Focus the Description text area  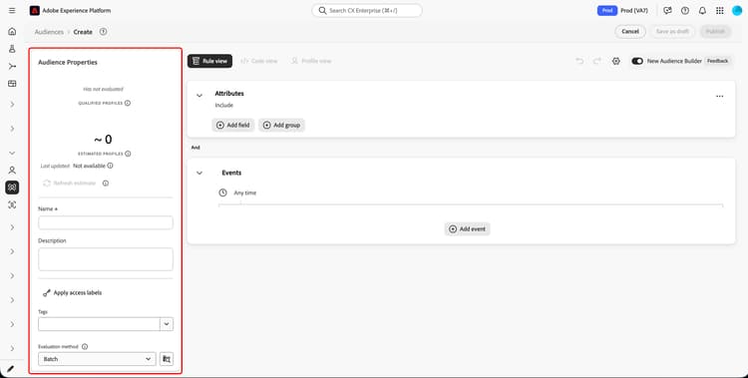click(106, 259)
